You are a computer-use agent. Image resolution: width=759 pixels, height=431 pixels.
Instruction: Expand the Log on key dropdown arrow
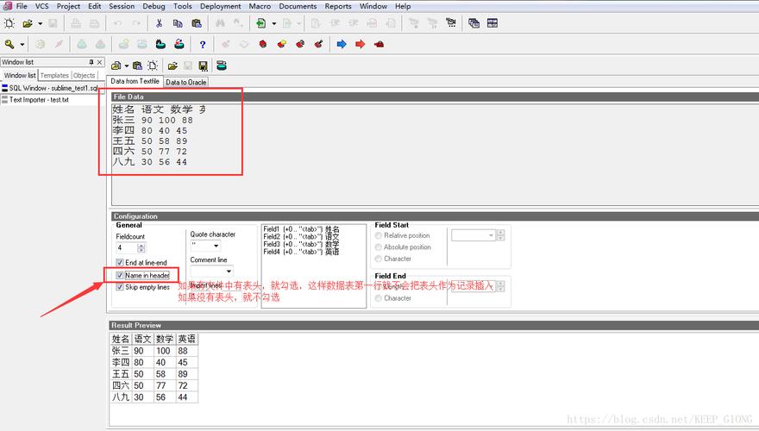[x=22, y=45]
